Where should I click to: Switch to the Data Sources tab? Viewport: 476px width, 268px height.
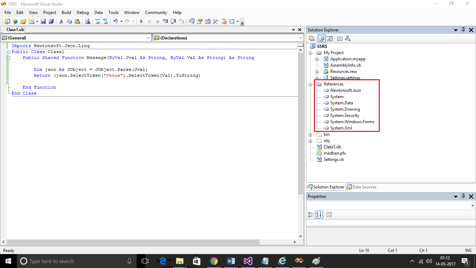362,187
